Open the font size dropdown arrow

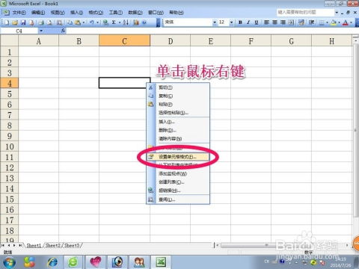231,22
